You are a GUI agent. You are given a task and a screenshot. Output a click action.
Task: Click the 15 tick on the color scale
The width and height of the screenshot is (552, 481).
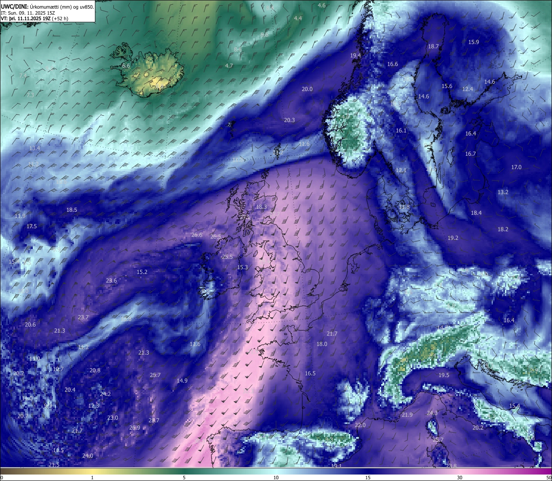tap(368, 478)
